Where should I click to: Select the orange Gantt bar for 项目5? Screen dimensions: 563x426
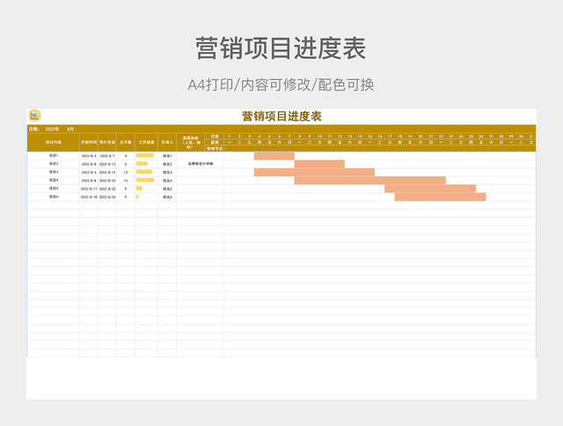coord(430,189)
